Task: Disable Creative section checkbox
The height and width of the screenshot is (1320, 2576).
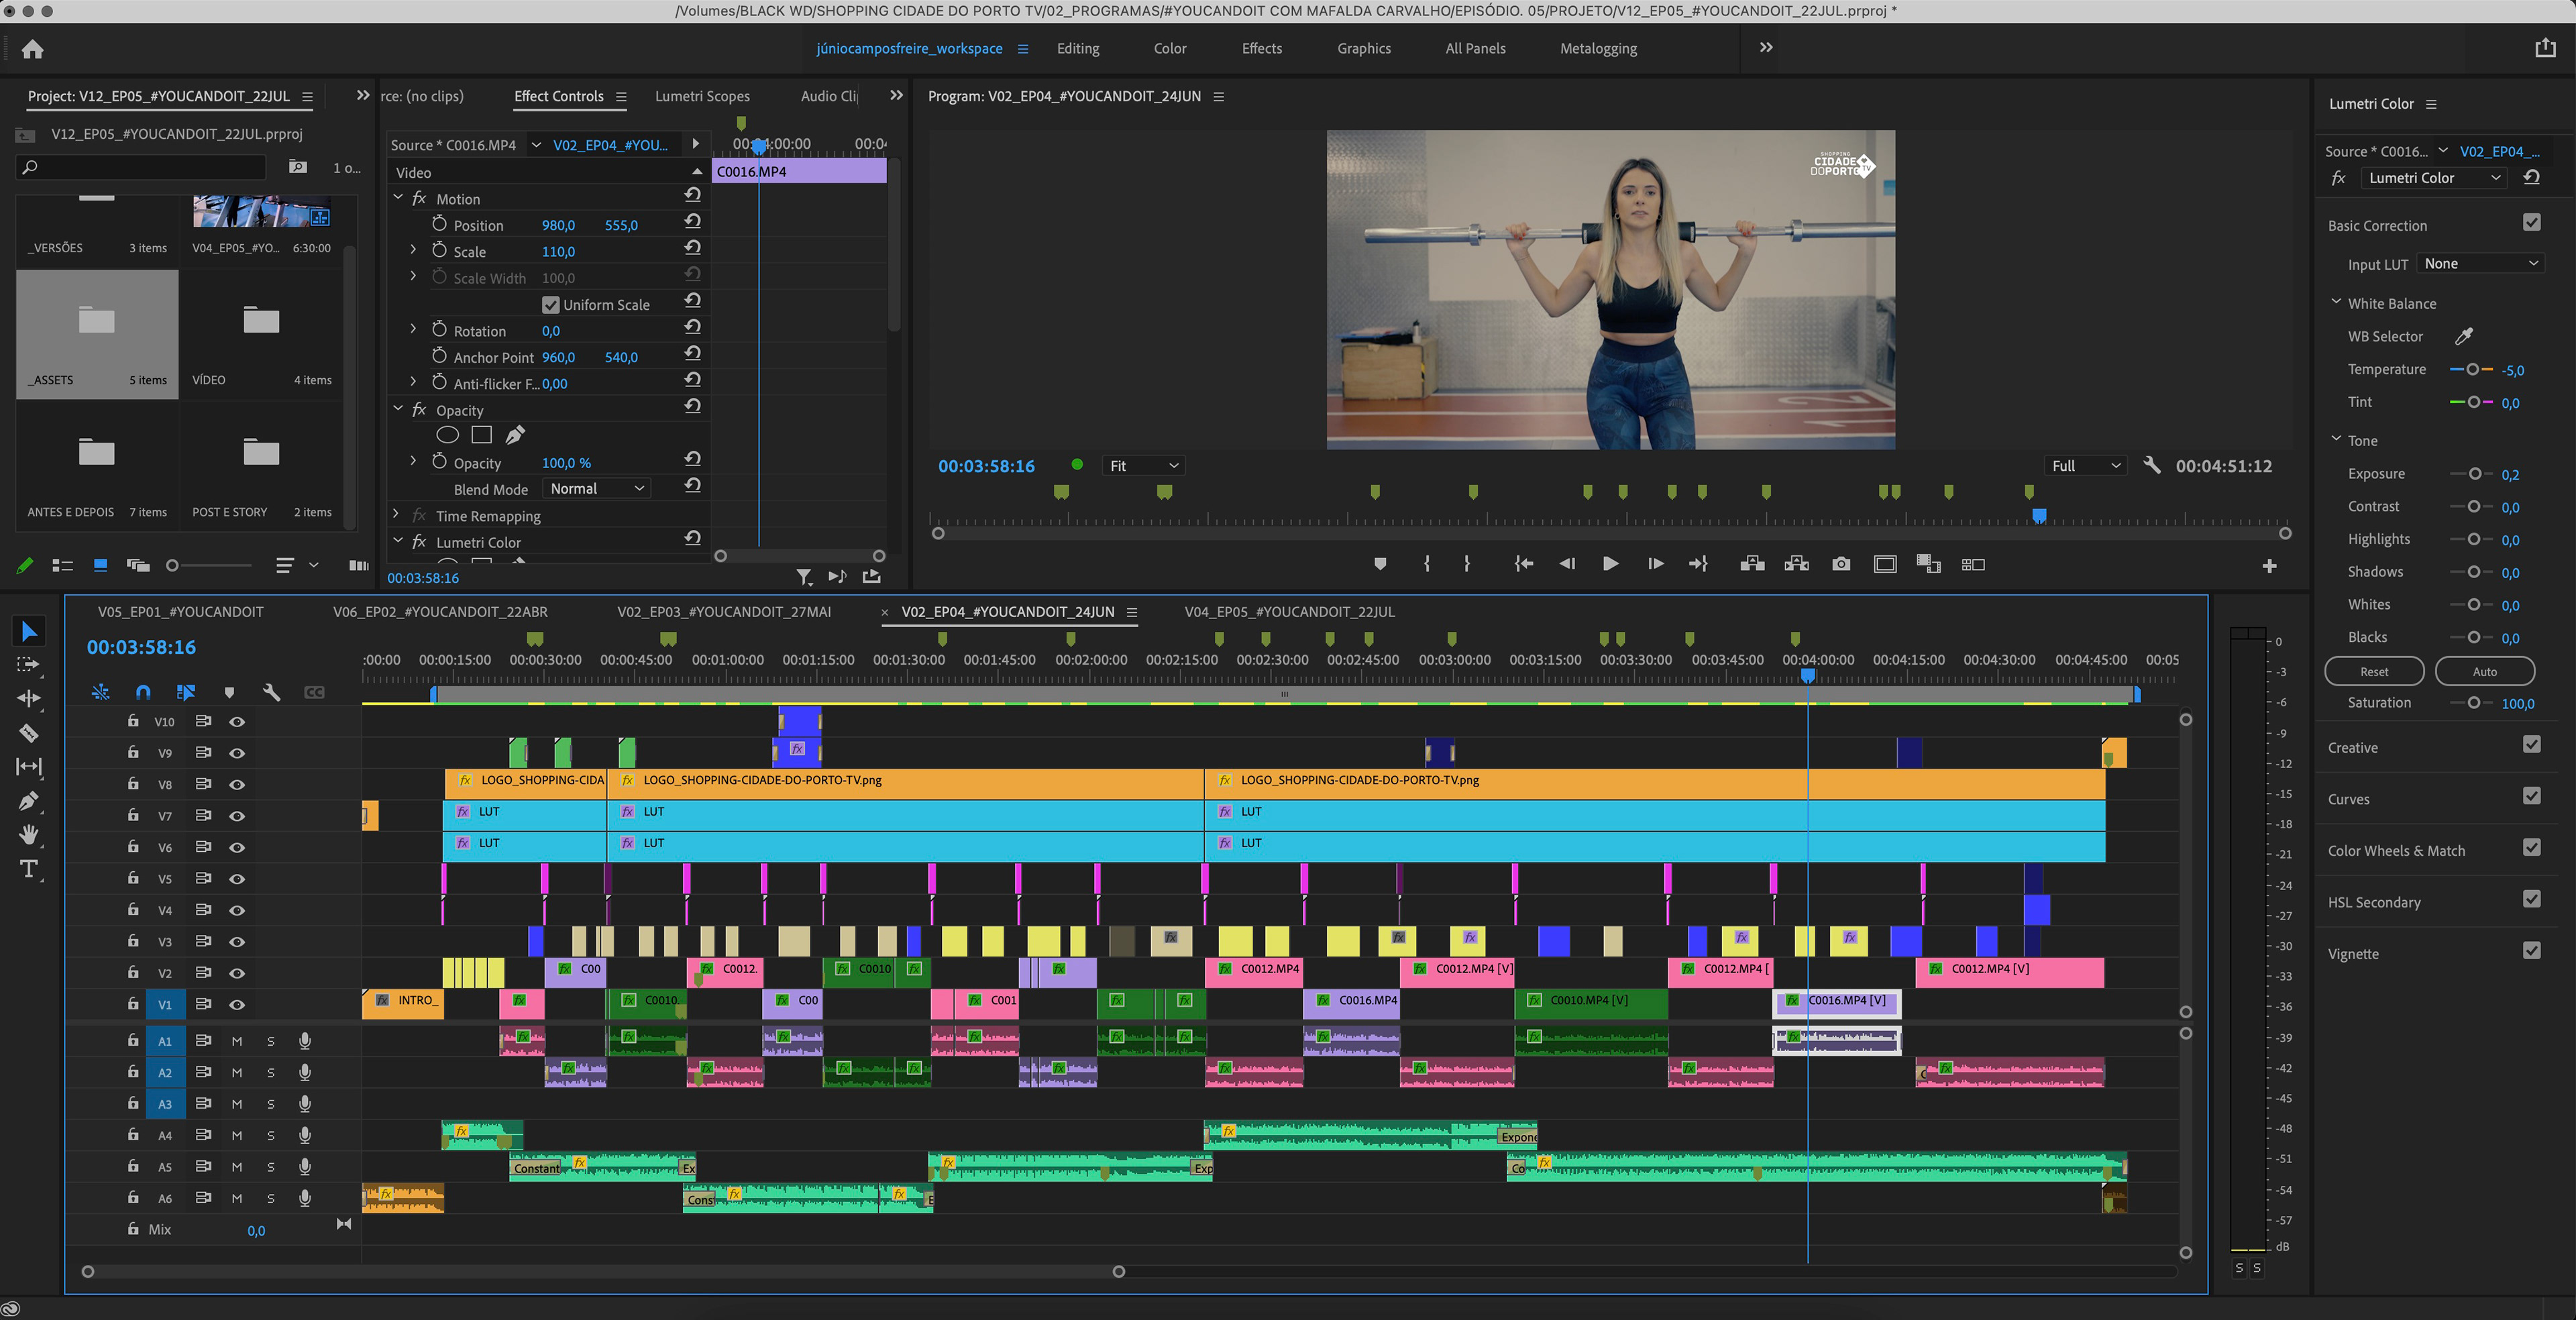Action: point(2531,744)
